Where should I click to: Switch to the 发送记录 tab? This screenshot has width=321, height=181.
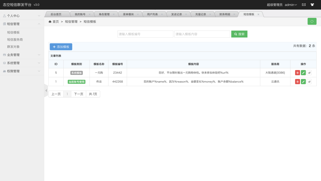(x=177, y=14)
